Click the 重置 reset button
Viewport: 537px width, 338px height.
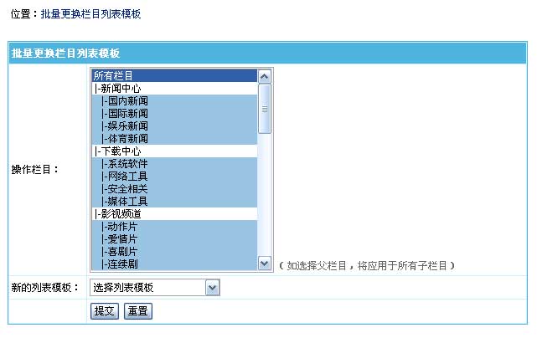pos(137,311)
